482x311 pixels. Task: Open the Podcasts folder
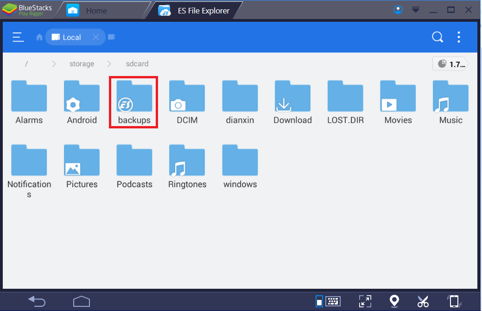134,166
